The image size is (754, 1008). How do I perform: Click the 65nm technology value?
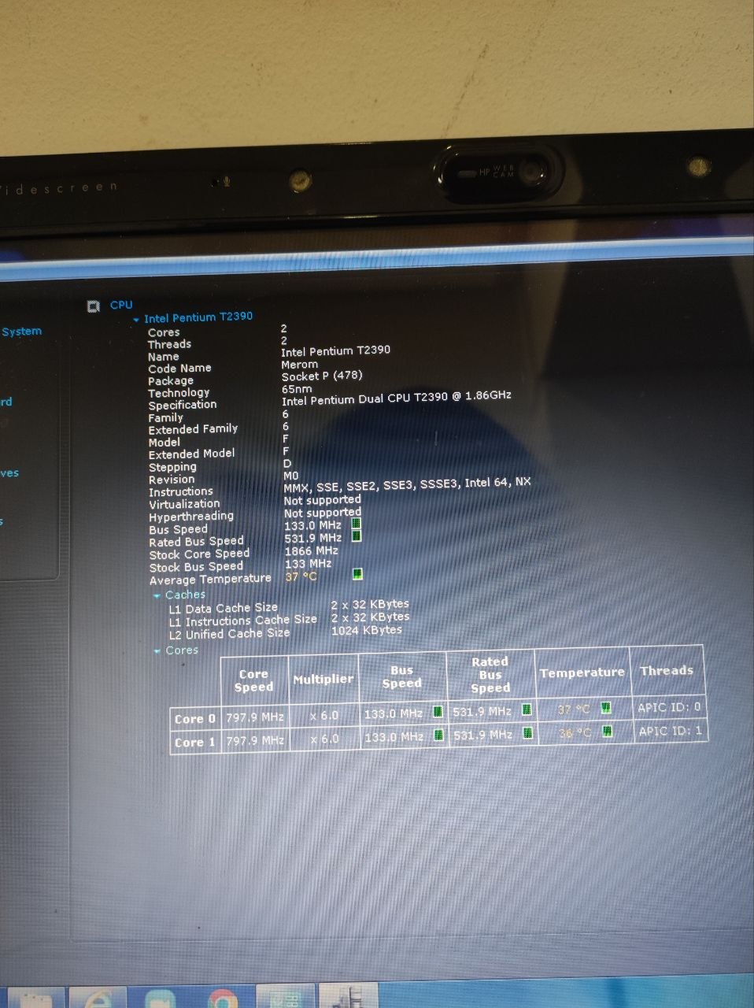(x=297, y=389)
